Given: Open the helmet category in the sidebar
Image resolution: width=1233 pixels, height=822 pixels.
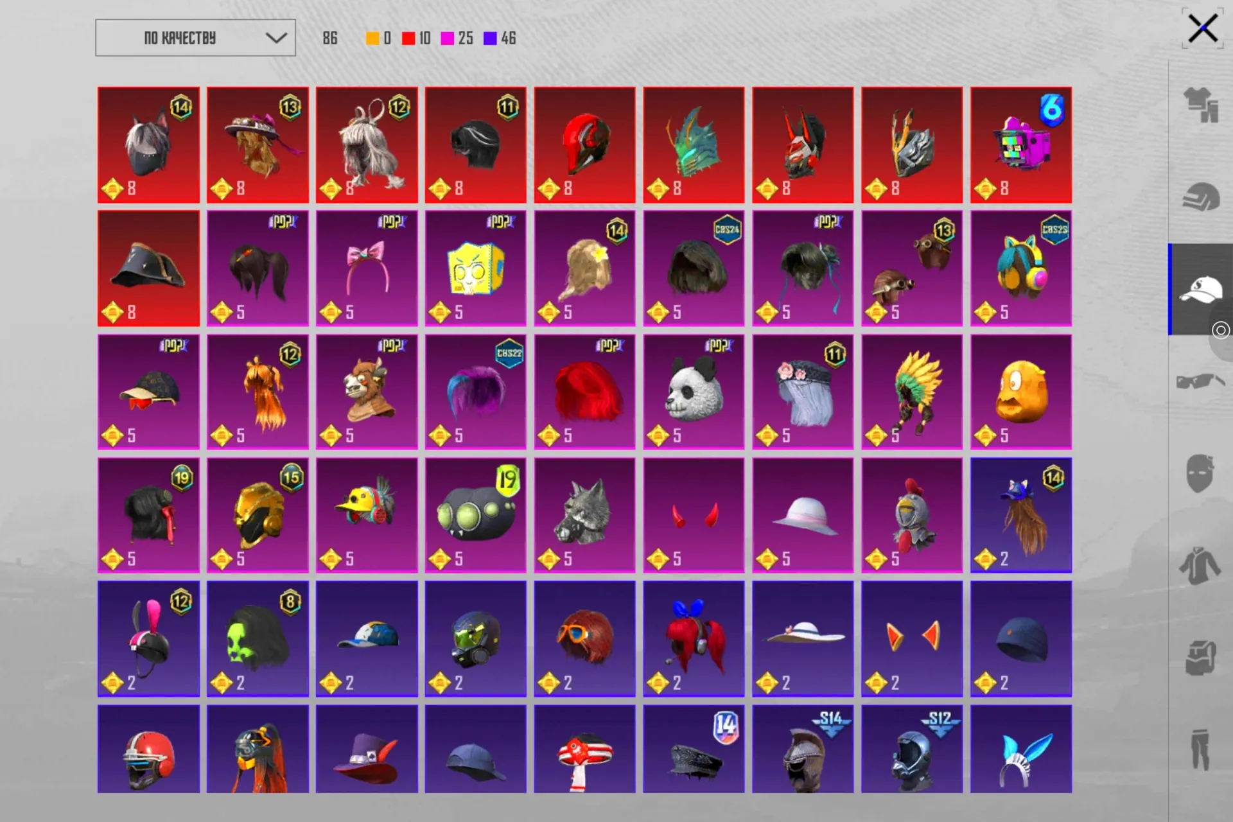Looking at the screenshot, I should [1201, 197].
